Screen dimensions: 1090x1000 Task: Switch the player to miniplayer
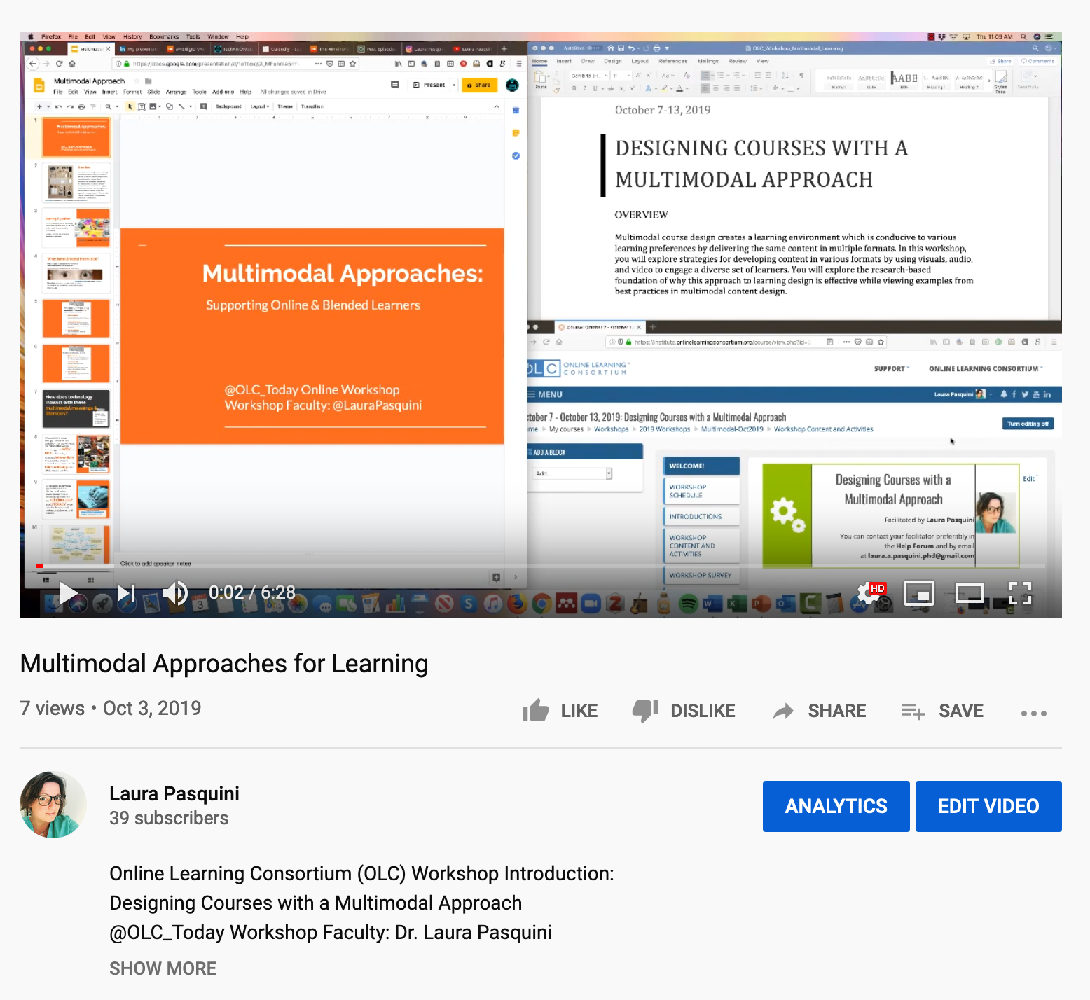point(919,593)
